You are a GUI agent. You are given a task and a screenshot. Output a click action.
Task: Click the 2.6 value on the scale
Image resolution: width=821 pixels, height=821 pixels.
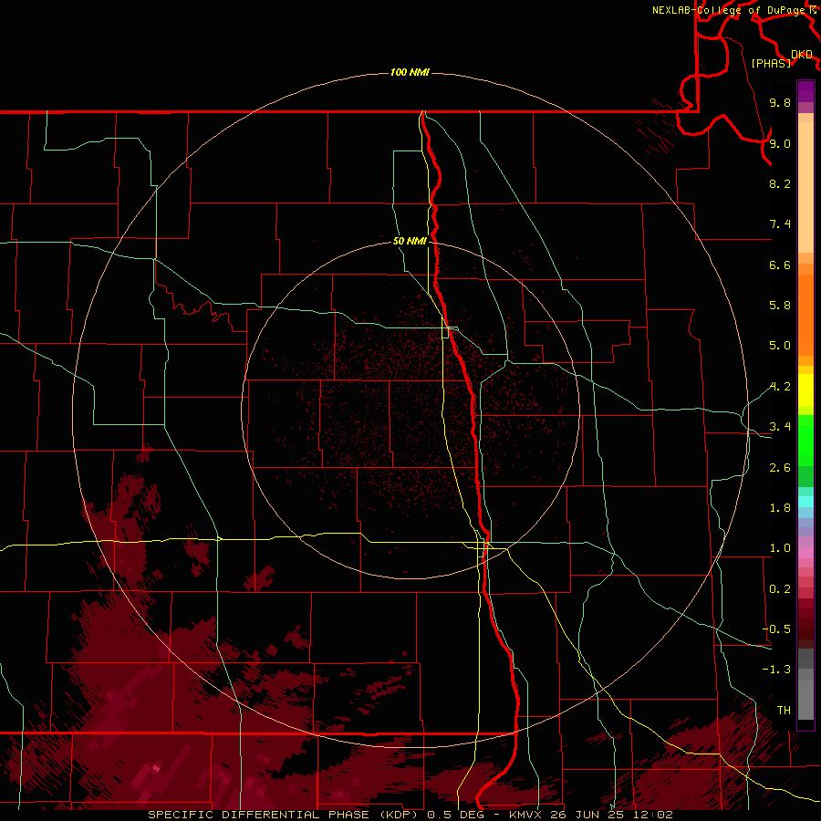tap(780, 468)
